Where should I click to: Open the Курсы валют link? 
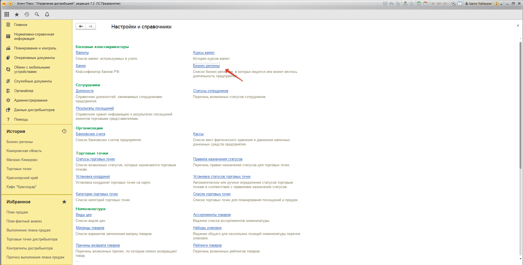pyautogui.click(x=204, y=52)
